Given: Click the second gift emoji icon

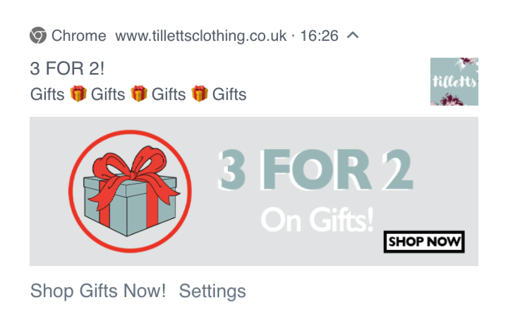Looking at the screenshot, I should click(x=139, y=94).
